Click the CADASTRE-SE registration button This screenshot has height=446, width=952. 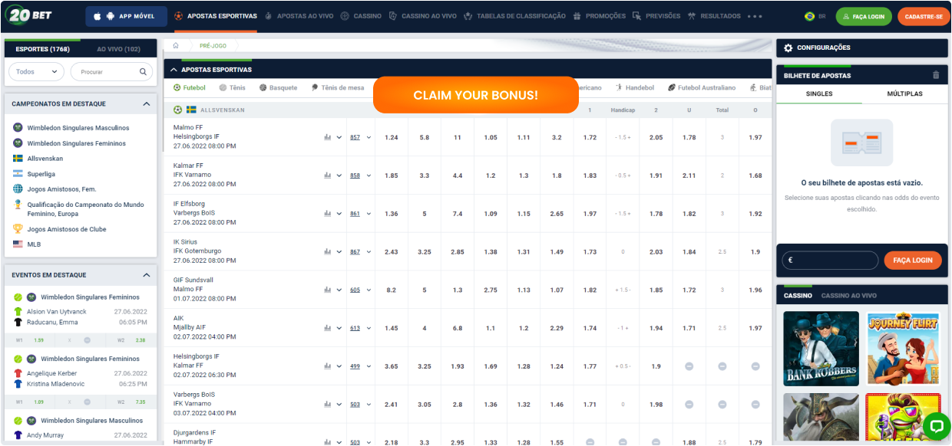(924, 15)
